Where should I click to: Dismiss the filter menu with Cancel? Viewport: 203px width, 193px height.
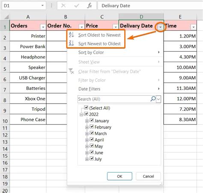[148, 176]
